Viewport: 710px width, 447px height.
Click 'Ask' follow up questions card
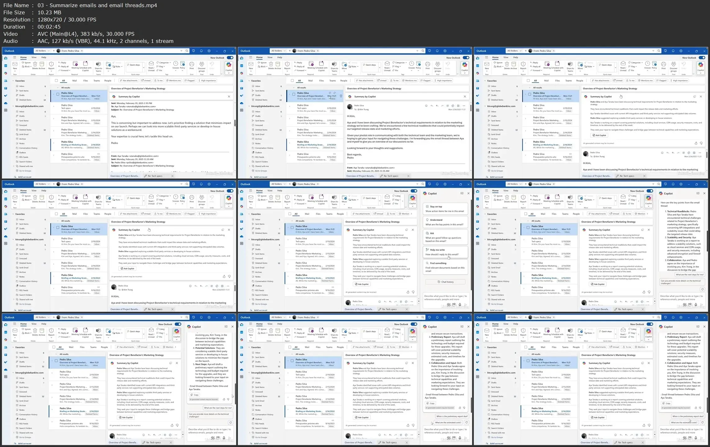pos(445,237)
